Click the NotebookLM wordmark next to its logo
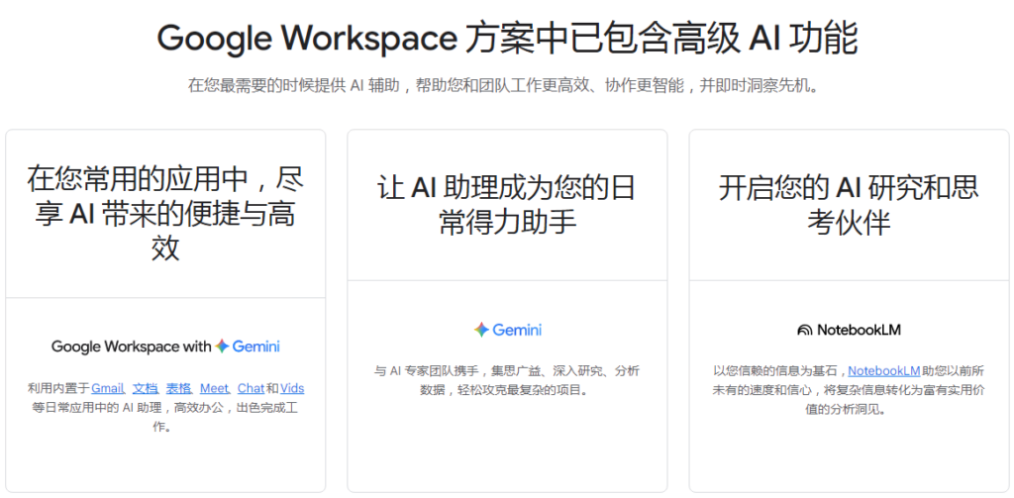The width and height of the screenshot is (1014, 498). (x=859, y=330)
